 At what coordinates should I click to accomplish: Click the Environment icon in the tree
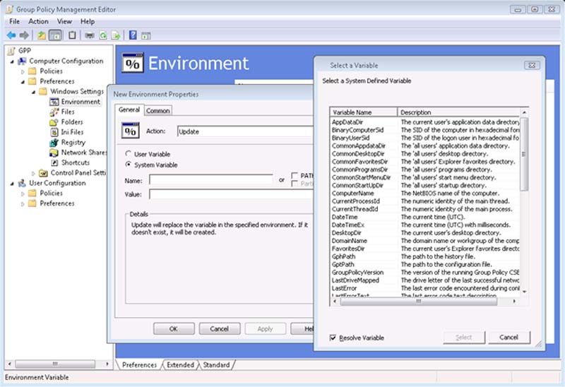[x=54, y=102]
